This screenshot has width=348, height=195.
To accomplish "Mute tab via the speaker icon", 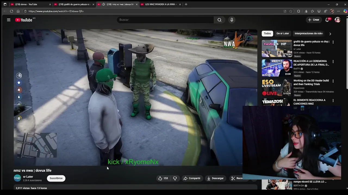I will tap(103, 4).
